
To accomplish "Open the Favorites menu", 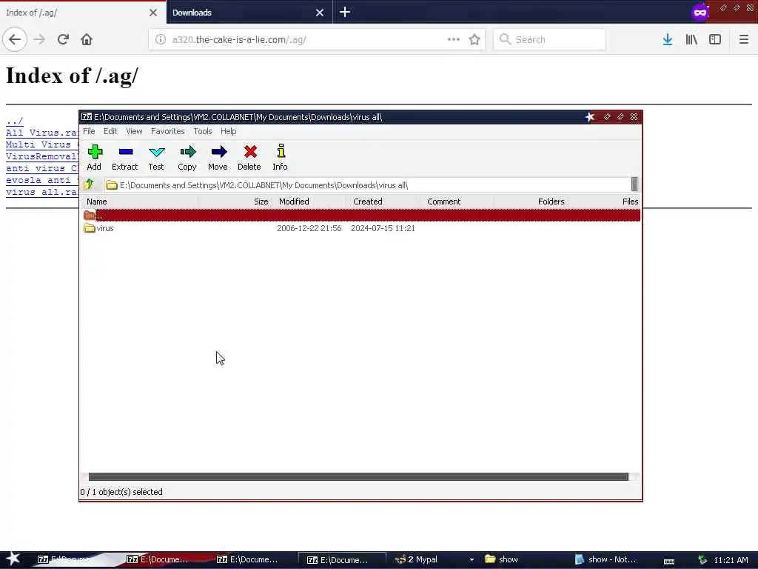I will [168, 131].
